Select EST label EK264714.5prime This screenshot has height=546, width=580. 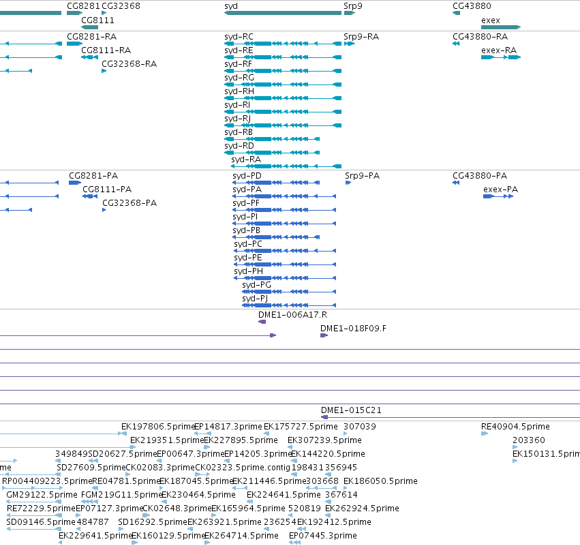pos(241,536)
